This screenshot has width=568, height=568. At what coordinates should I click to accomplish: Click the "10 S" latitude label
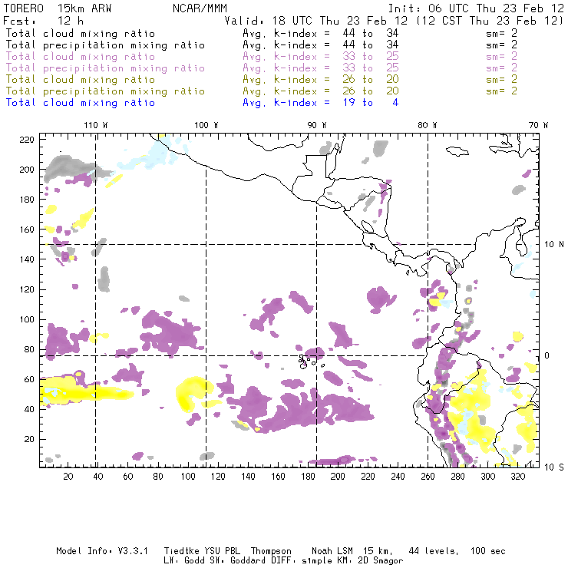coord(554,467)
